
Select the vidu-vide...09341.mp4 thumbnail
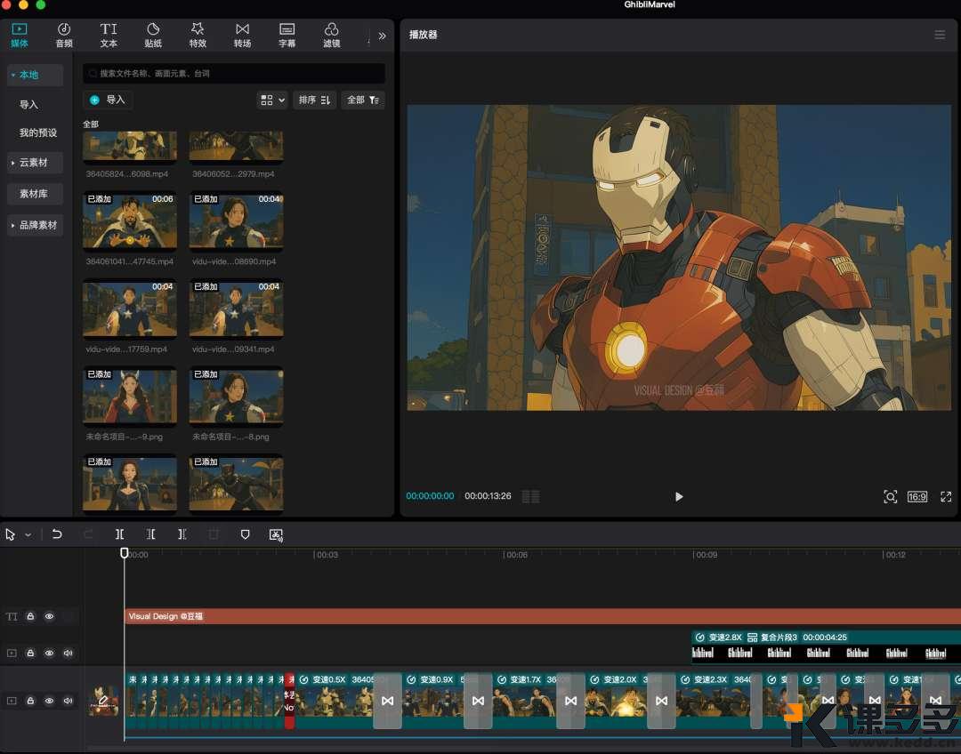(x=236, y=309)
